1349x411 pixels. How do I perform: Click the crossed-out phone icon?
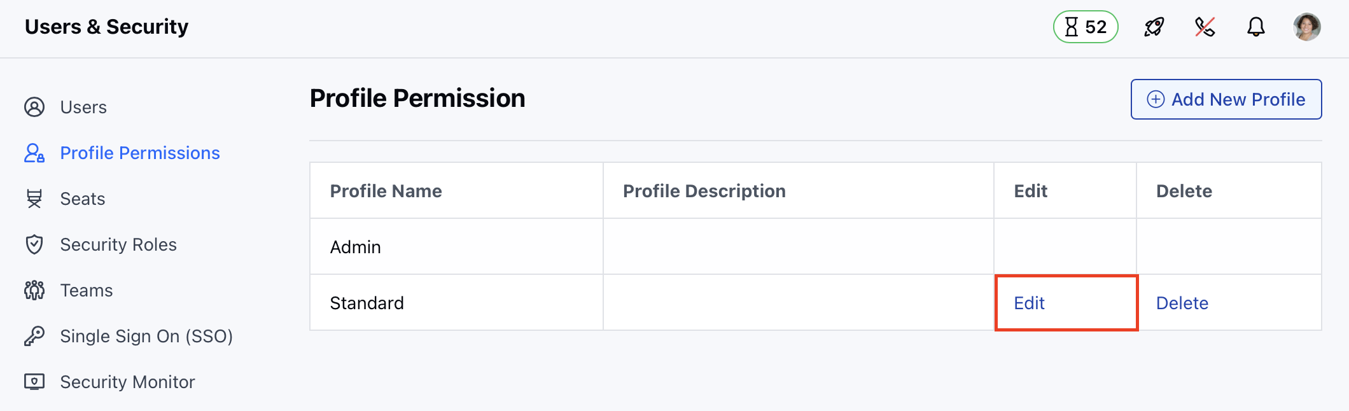click(x=1205, y=27)
